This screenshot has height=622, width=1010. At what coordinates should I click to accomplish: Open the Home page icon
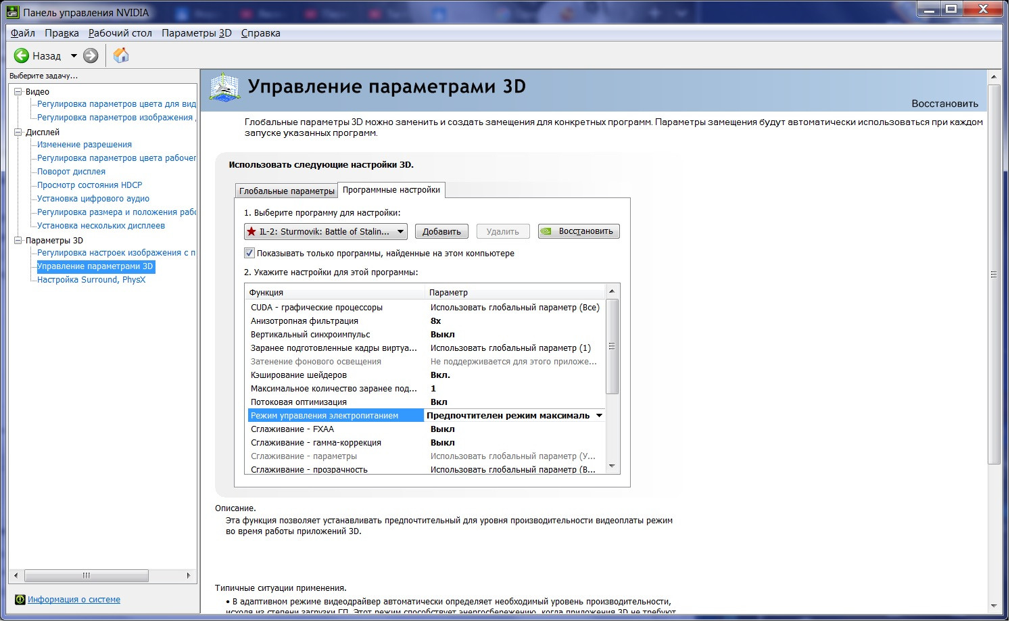tap(121, 55)
